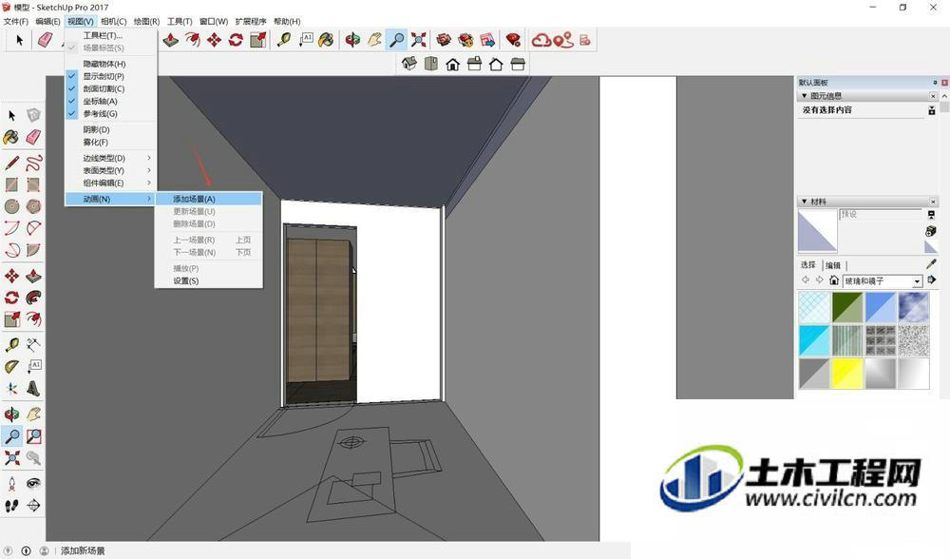
Task: Pick the dark green glass material swatch
Action: pyautogui.click(x=846, y=307)
